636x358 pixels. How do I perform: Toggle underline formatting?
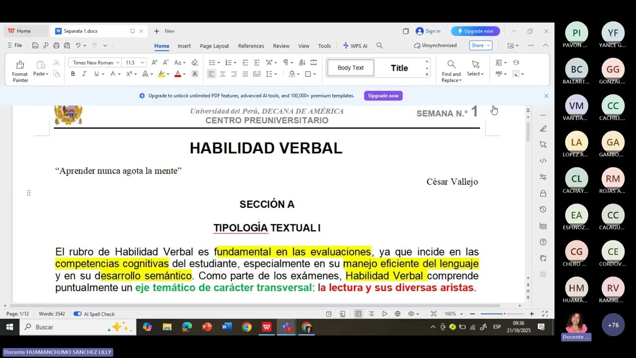[96, 74]
